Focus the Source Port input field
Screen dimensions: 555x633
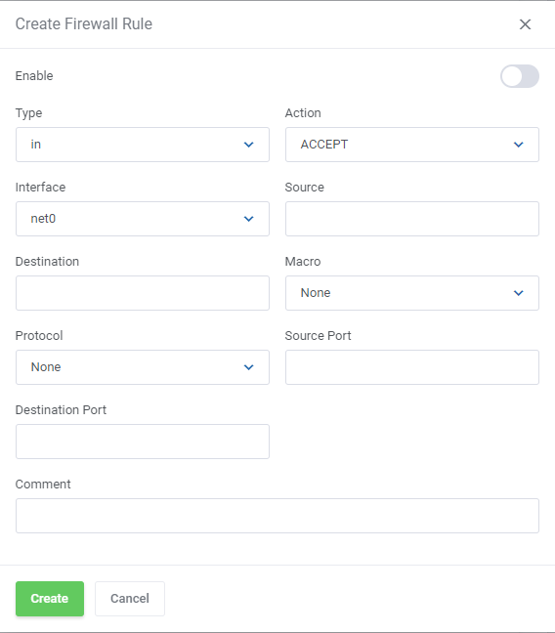tap(412, 367)
